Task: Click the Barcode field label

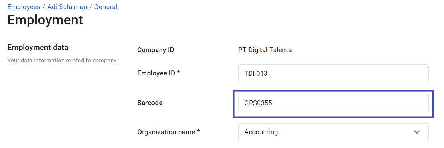Action: [x=150, y=103]
